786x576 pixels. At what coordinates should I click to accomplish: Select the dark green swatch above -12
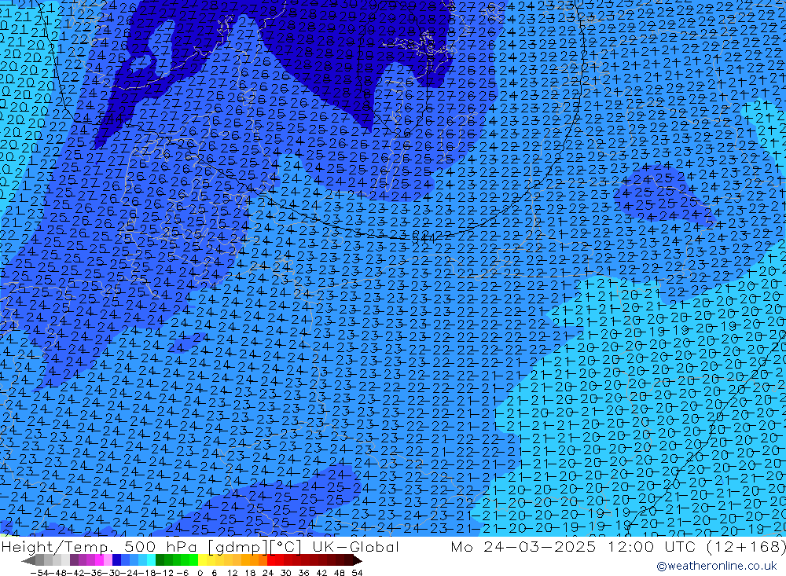[x=160, y=560]
